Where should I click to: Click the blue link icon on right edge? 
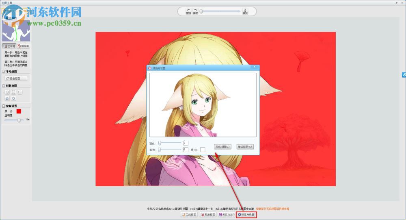click(404, 75)
